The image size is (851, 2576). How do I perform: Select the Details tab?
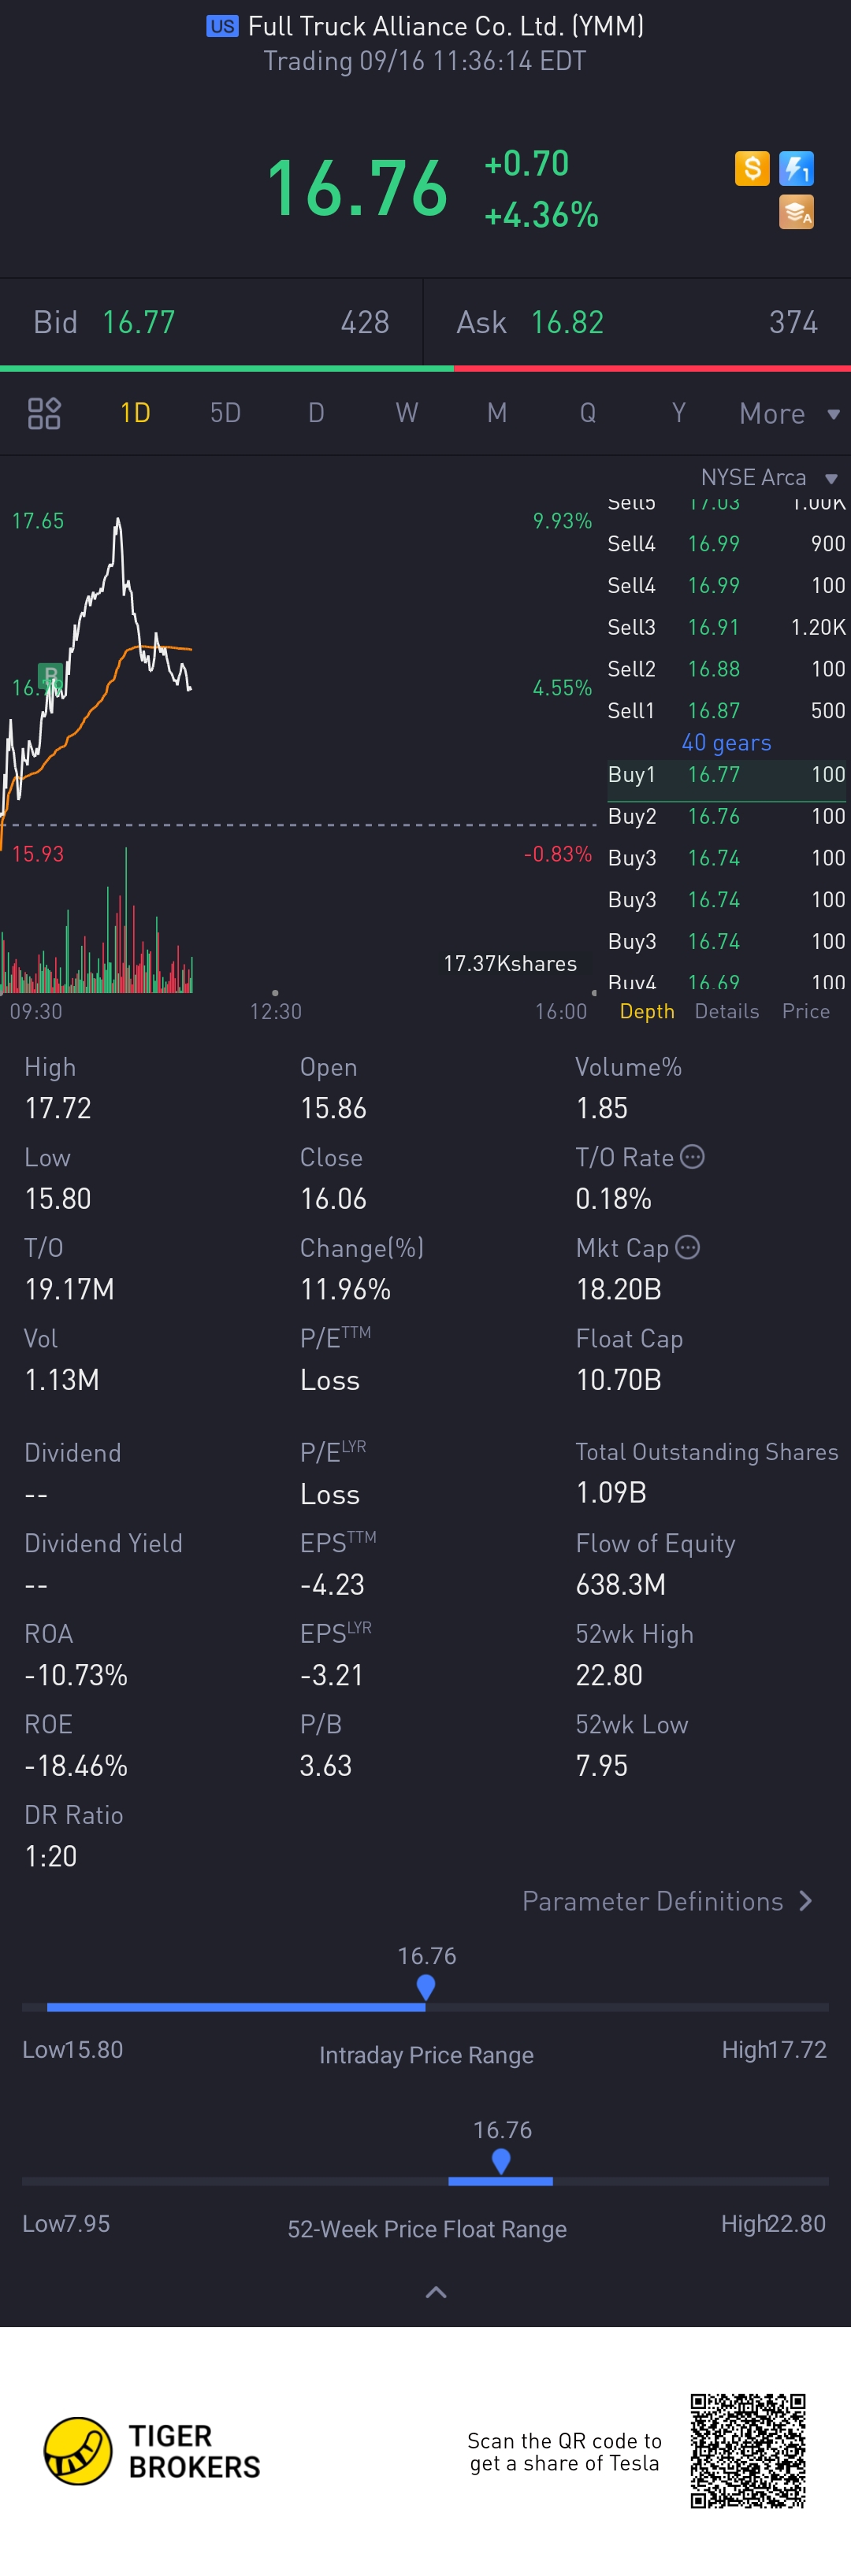coord(727,1011)
